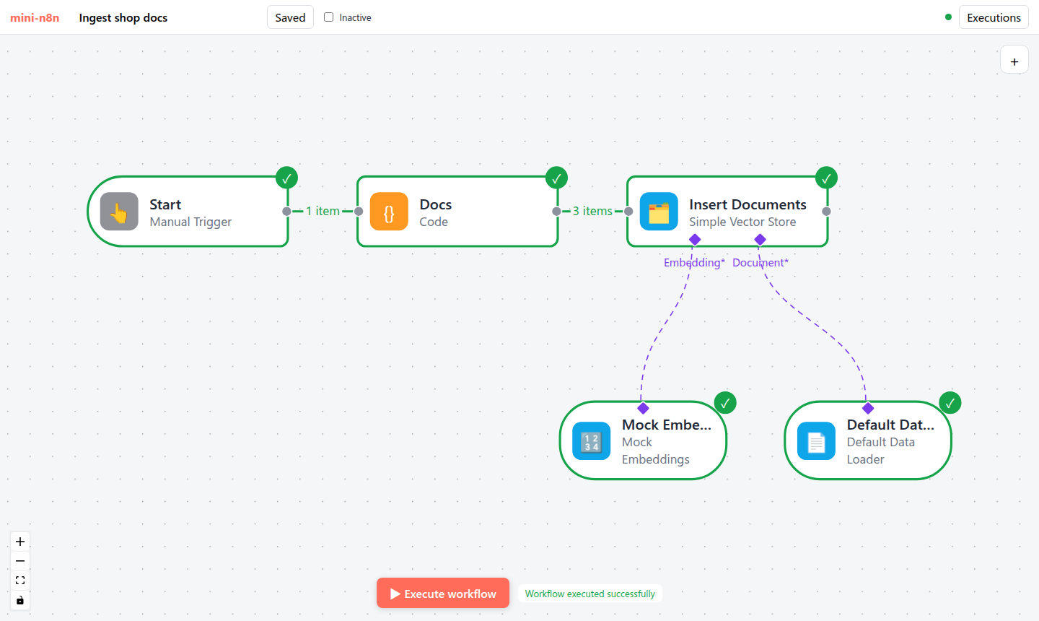This screenshot has width=1039, height=621.
Task: Click the Execute workflow button
Action: tap(443, 594)
